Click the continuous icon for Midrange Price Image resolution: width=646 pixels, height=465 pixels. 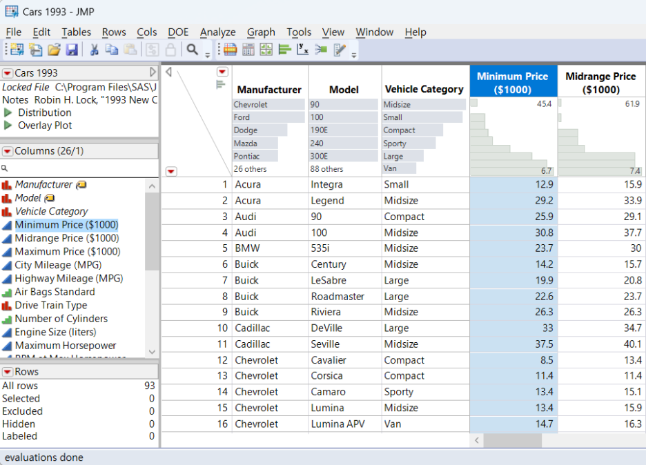7,239
